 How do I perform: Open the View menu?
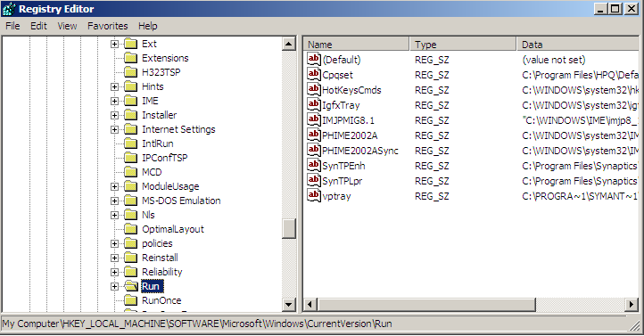(x=67, y=26)
